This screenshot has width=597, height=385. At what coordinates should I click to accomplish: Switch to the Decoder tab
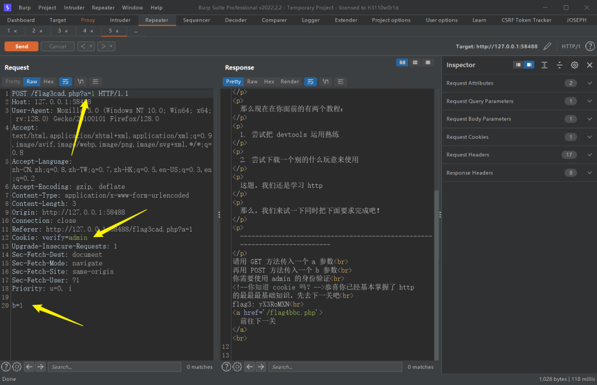coord(236,20)
